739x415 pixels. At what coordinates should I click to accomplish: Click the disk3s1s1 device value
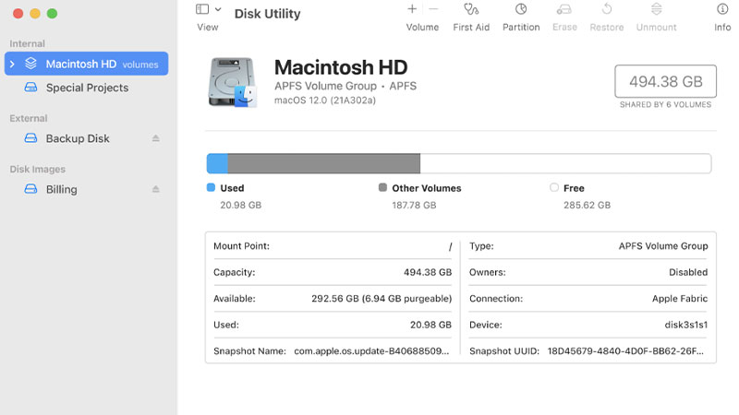point(685,325)
